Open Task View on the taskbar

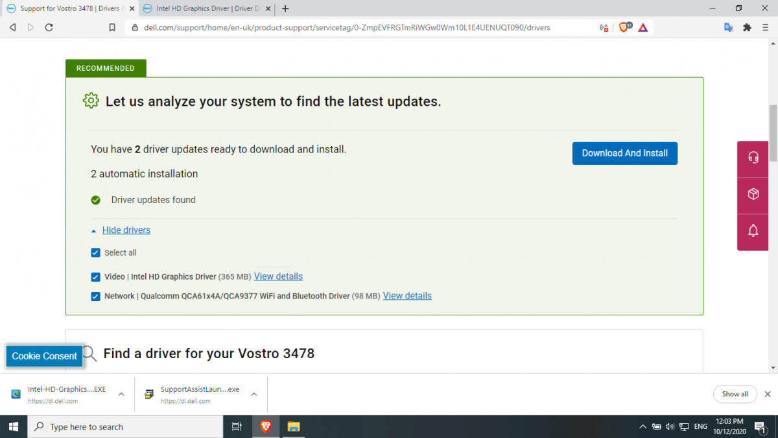[237, 426]
